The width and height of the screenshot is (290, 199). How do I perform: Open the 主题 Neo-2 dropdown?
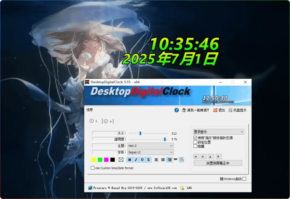point(151,146)
